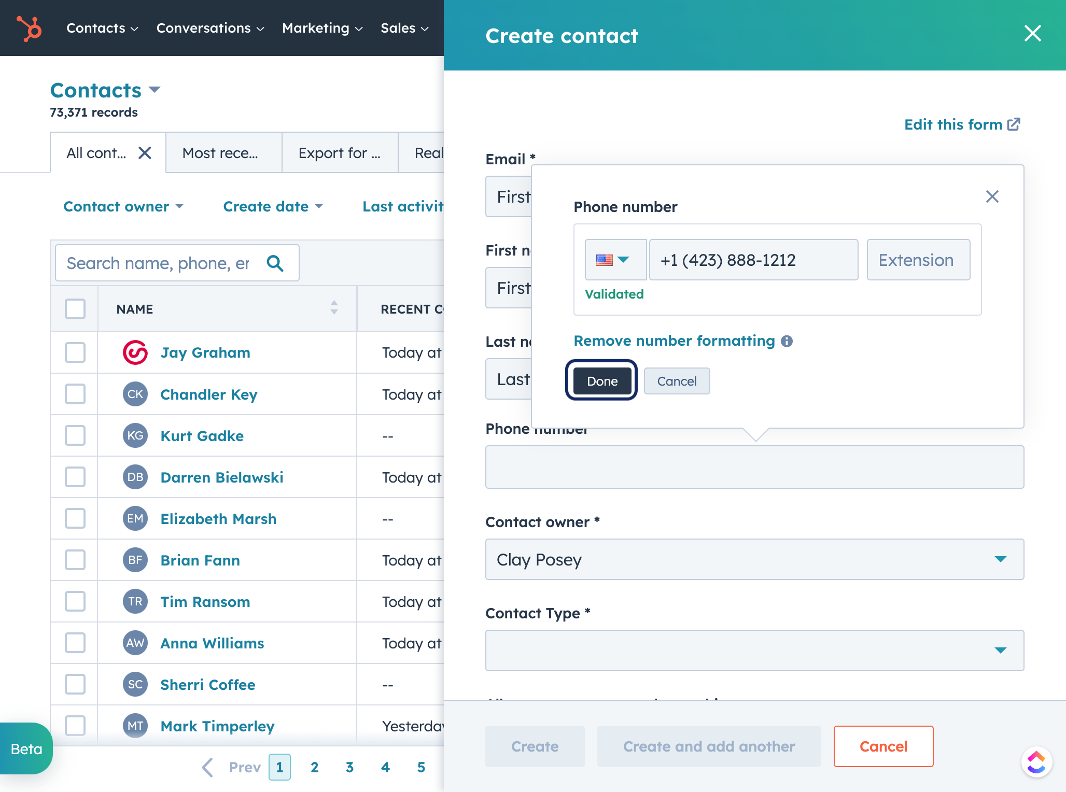Open the Contacts nav menu
The height and width of the screenshot is (792, 1066).
click(102, 28)
